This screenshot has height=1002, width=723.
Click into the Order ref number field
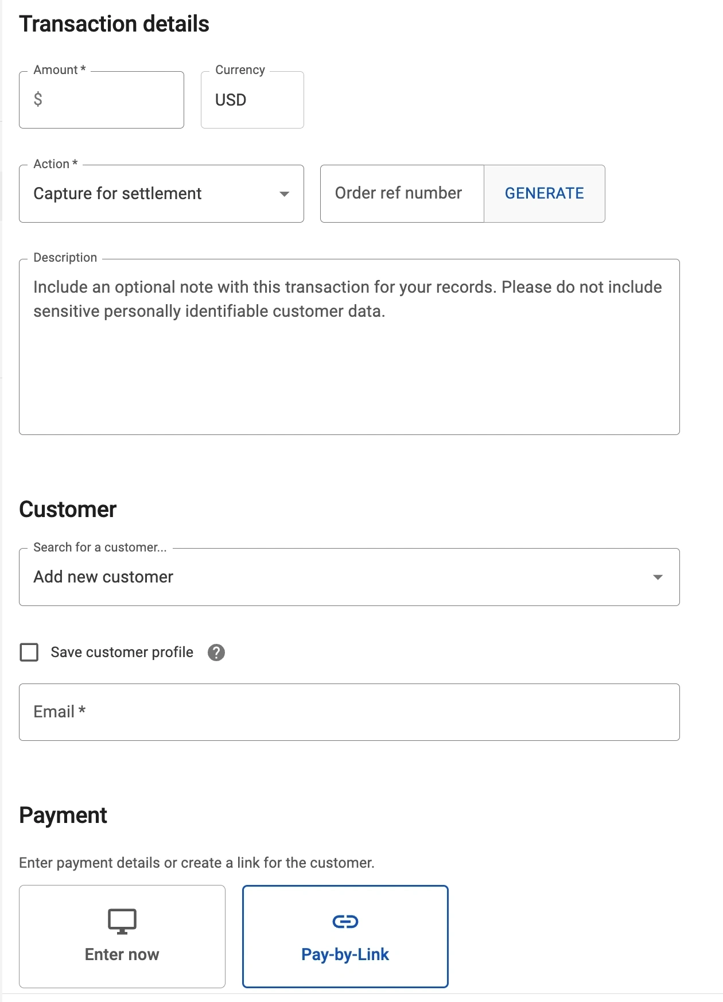pyautogui.click(x=402, y=194)
